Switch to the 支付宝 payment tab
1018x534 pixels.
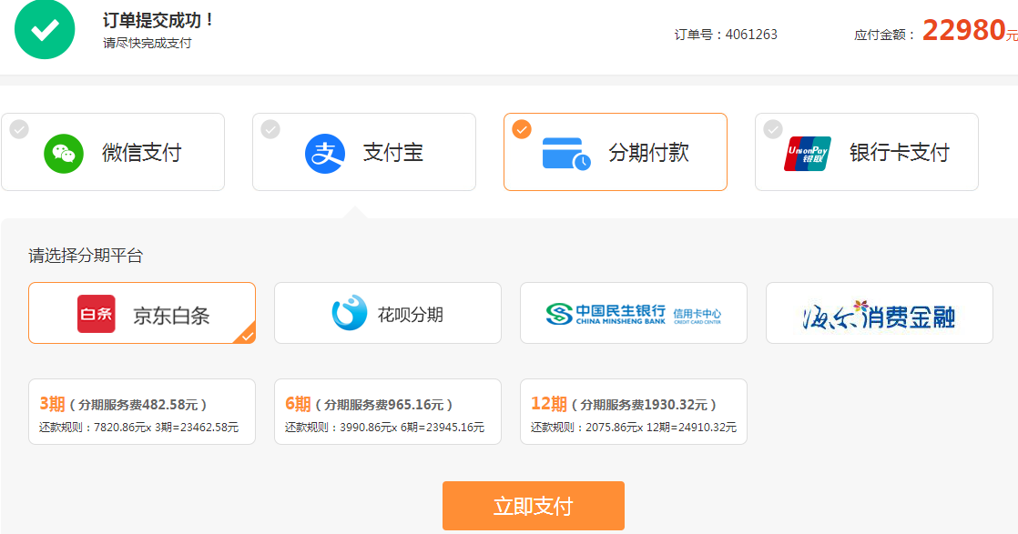364,152
